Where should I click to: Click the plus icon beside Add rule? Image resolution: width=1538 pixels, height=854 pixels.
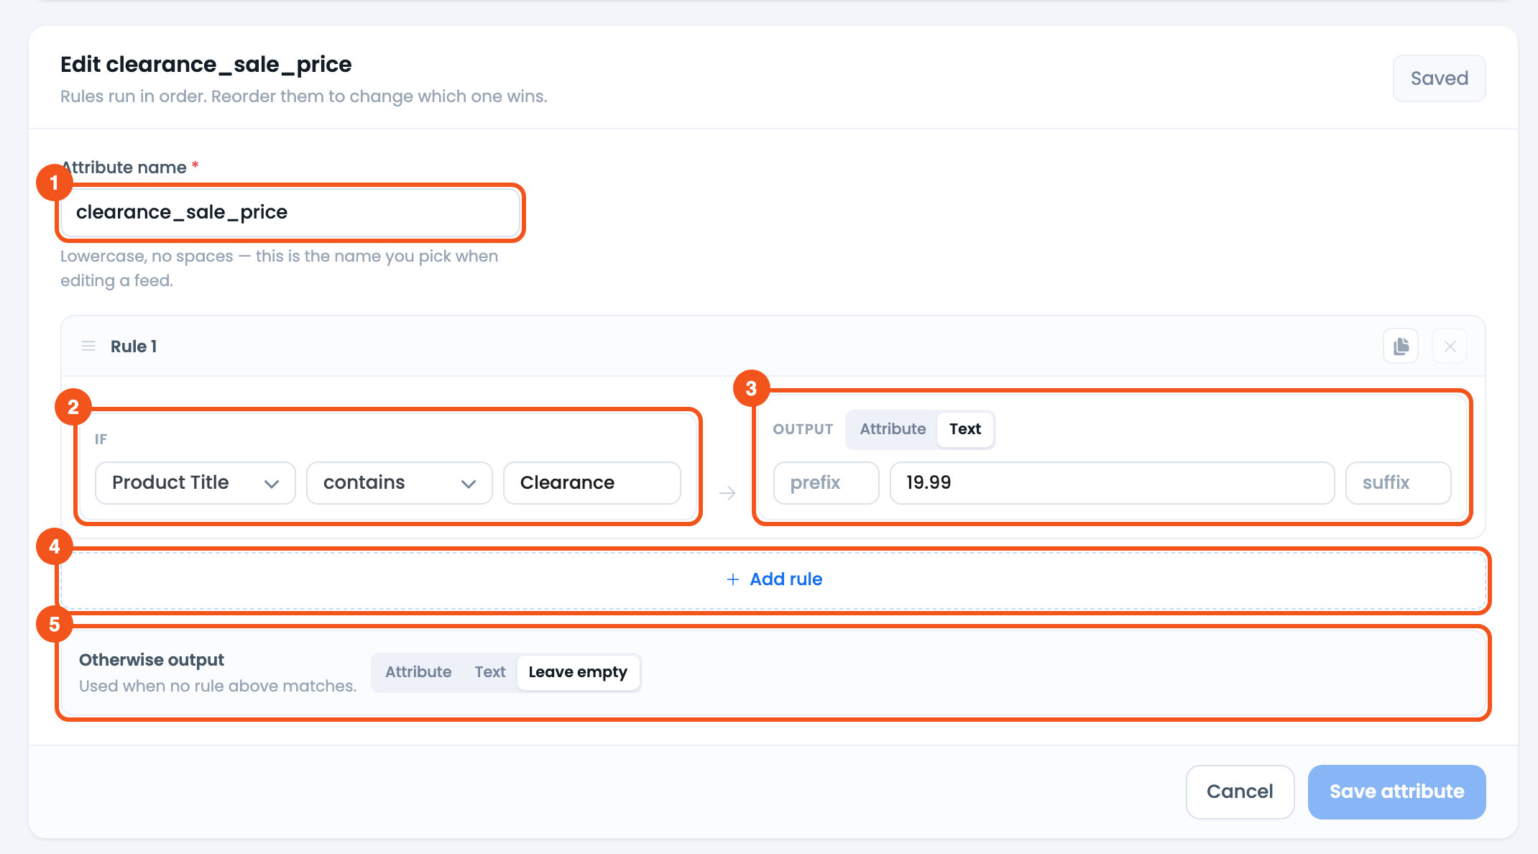tap(732, 579)
